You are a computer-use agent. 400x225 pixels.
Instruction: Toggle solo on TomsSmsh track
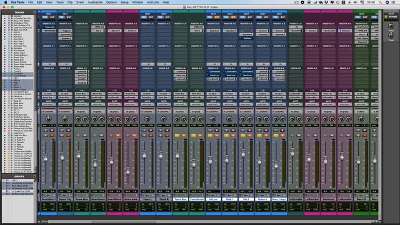(194, 136)
